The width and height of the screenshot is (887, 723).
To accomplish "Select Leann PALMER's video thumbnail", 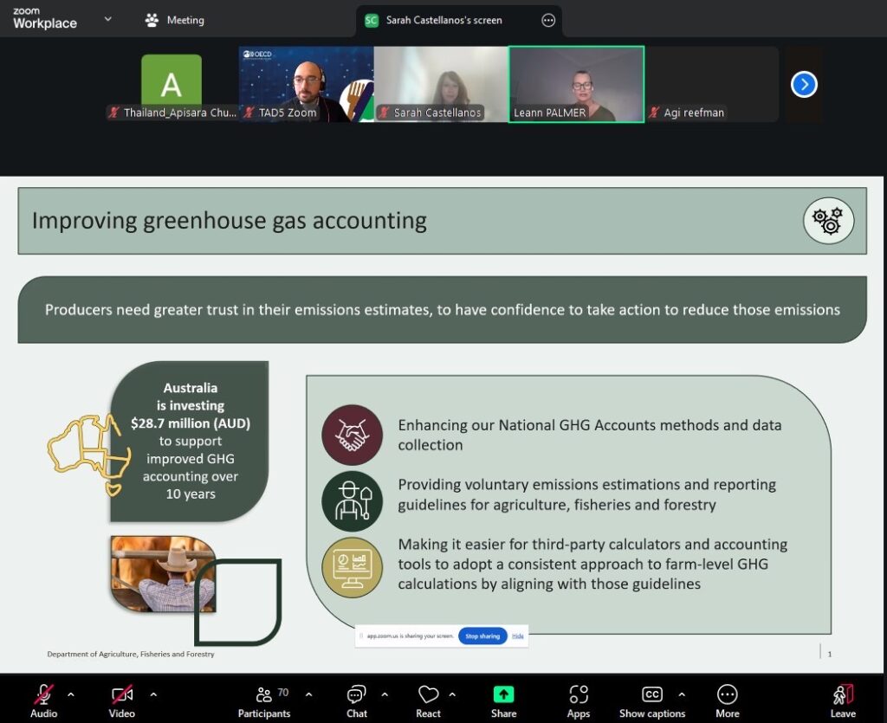I will coord(576,84).
